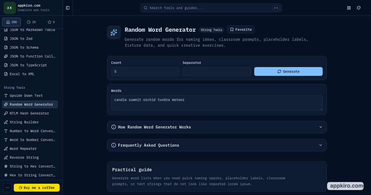371x195 pixels.
Task: Expand How Random Word Generator Works section
Action: tap(217, 127)
